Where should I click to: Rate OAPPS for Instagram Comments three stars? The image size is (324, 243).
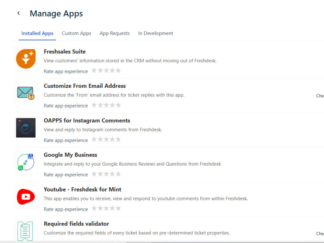tap(106, 139)
